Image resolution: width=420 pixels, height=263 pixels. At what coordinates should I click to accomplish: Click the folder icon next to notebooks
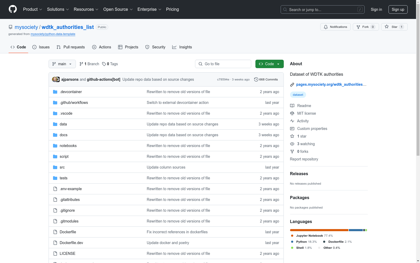pos(55,146)
